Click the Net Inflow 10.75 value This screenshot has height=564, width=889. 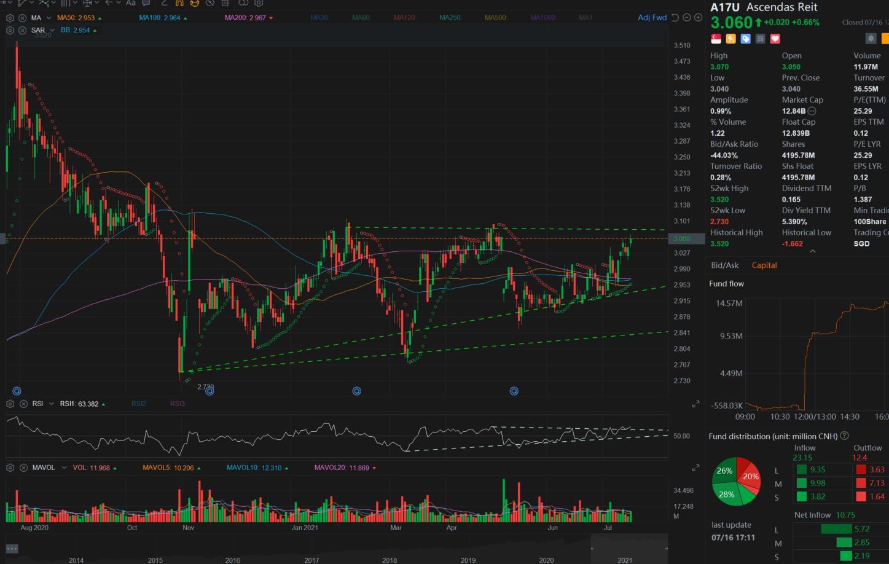tap(844, 515)
